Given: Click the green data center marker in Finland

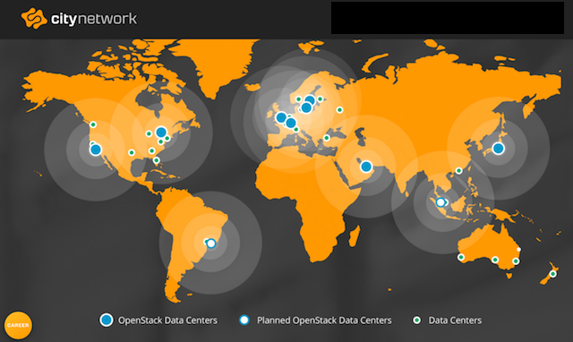Looking at the screenshot, I should tap(321, 99).
